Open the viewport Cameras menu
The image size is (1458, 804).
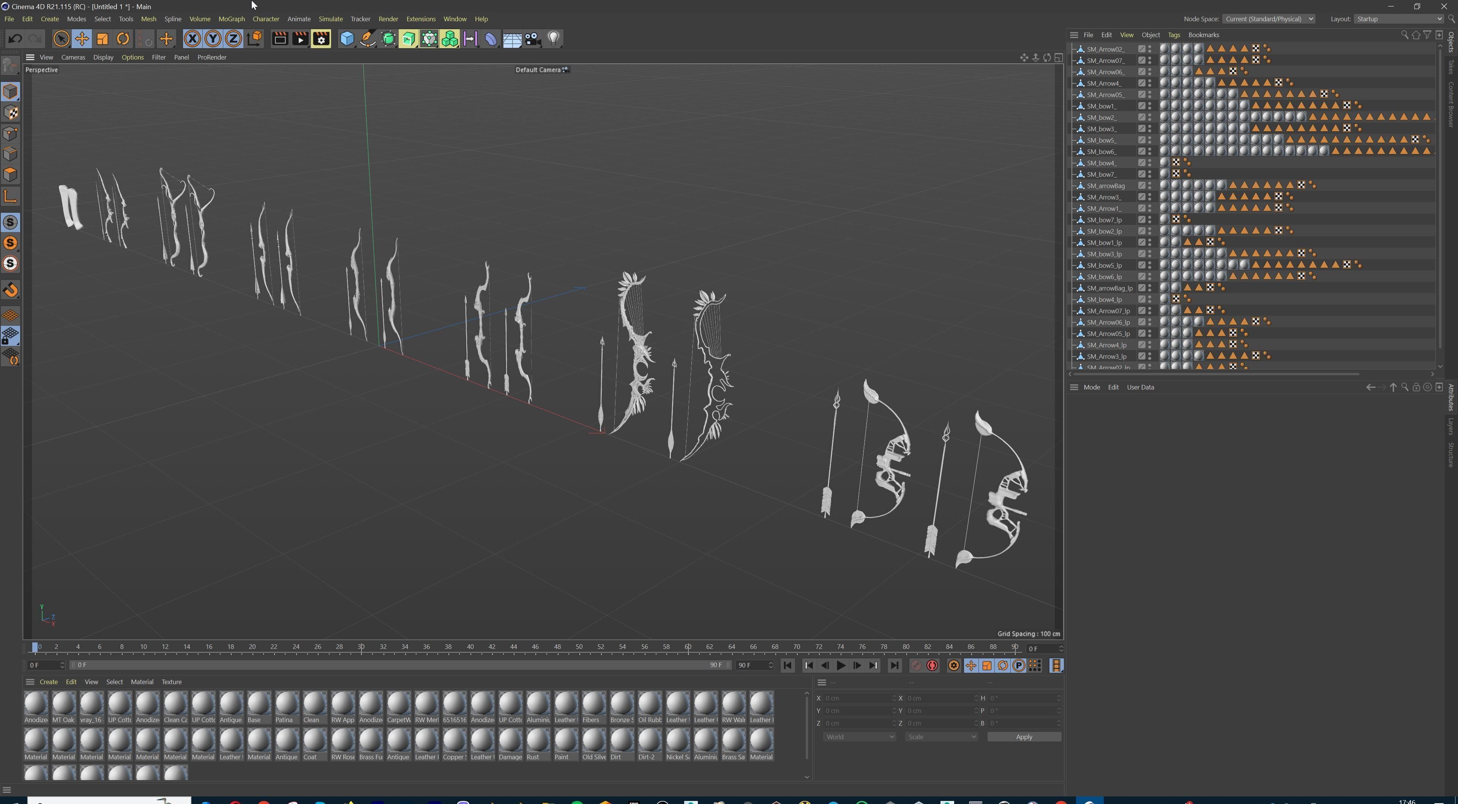click(x=73, y=57)
